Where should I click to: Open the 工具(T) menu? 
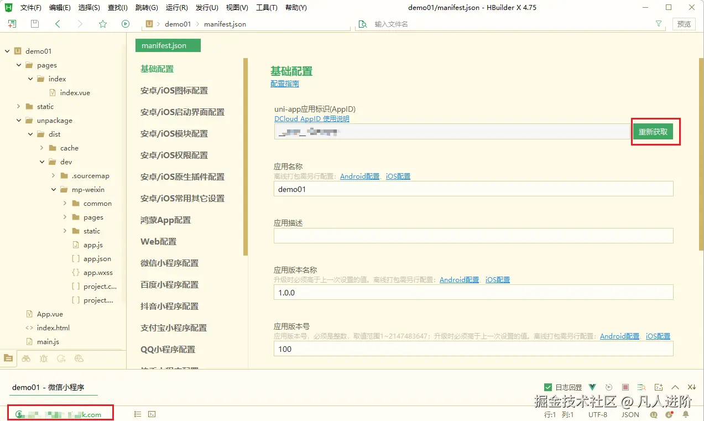coord(267,8)
